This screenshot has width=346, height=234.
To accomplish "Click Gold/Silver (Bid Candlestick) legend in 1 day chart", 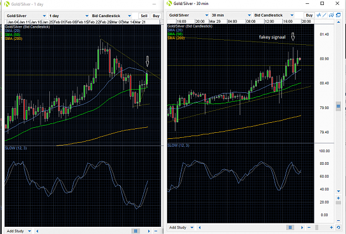I will pyautogui.click(x=27, y=27).
